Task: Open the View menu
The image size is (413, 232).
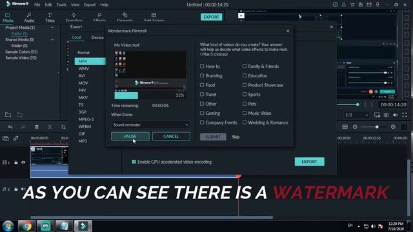Action: click(x=75, y=5)
